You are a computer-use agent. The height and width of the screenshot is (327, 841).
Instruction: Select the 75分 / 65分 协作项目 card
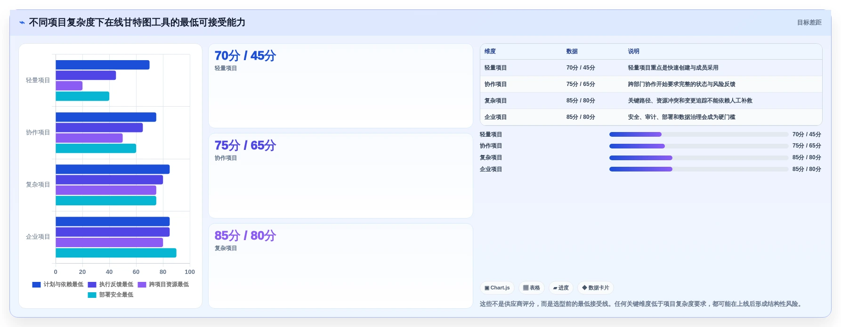pyautogui.click(x=340, y=176)
